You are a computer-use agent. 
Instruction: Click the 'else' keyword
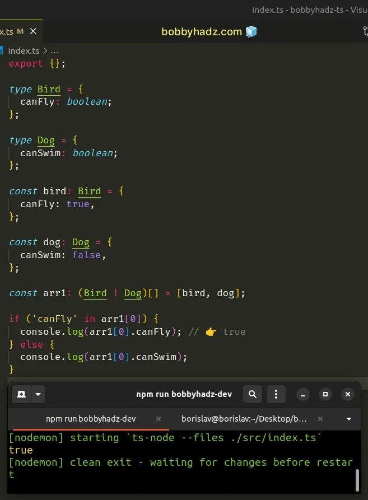click(31, 344)
